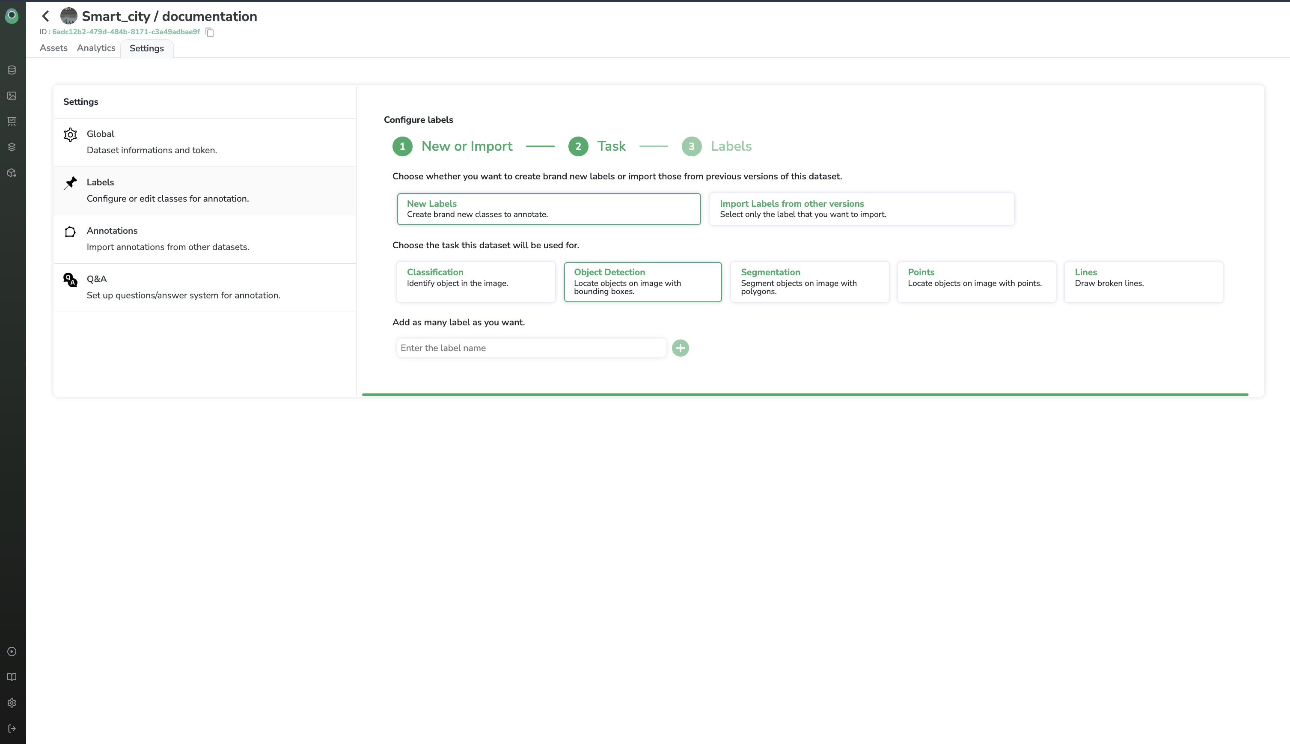Switch to the Analytics tab
Screen dimensions: 1290x744
pos(96,48)
